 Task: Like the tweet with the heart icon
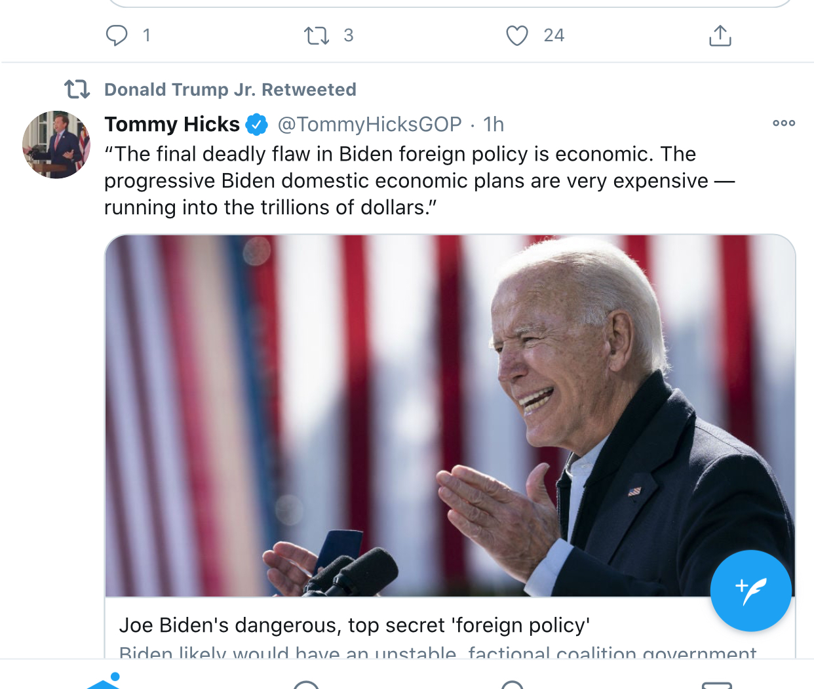516,35
